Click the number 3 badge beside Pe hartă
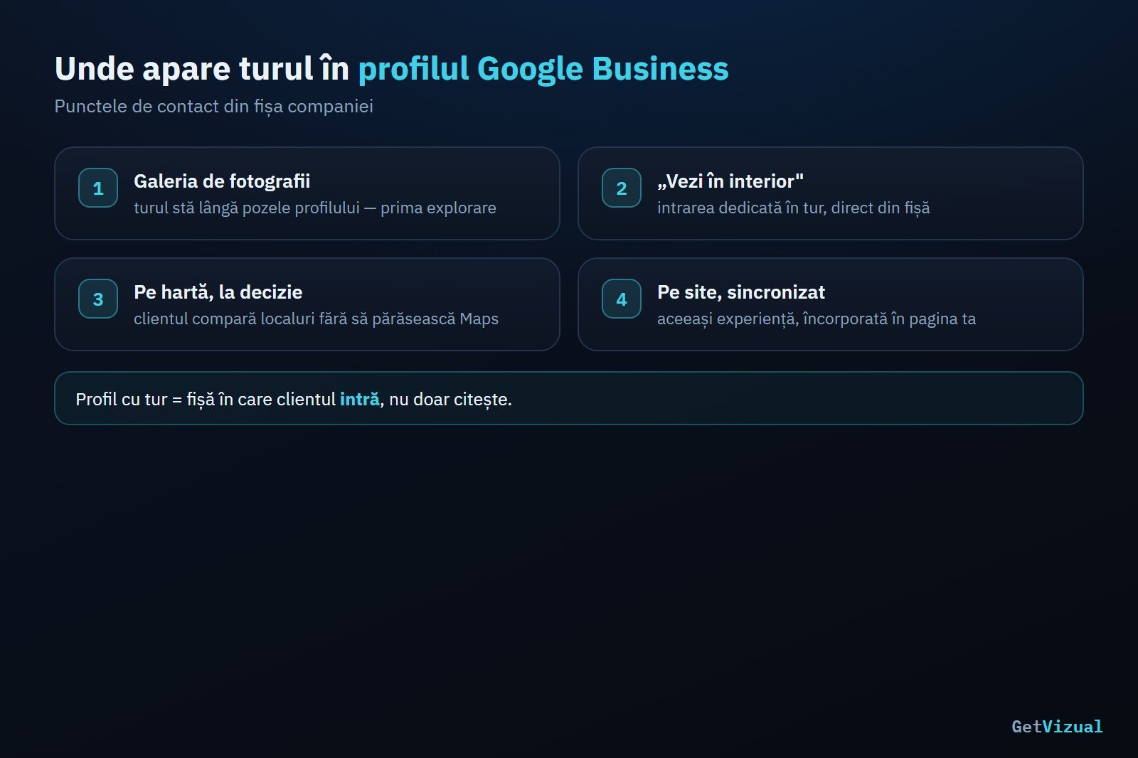The image size is (1138, 758). tap(98, 299)
